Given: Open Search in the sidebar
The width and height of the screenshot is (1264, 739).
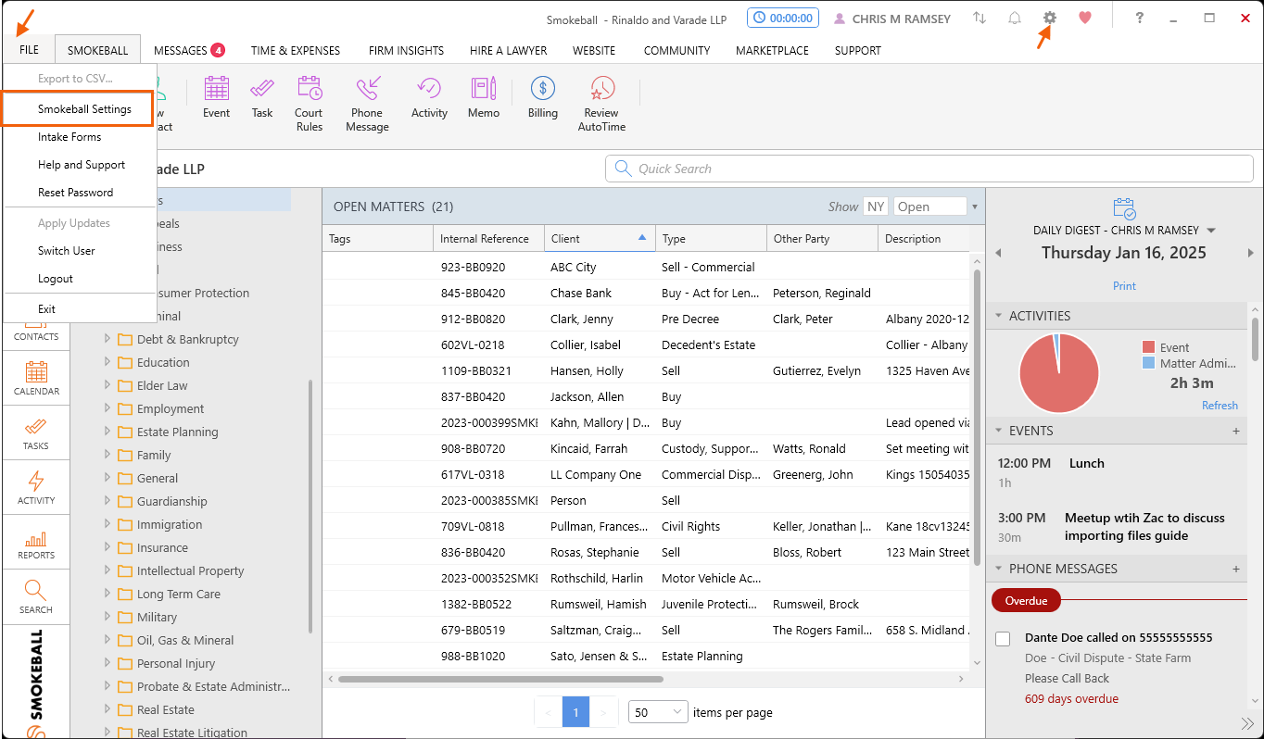Looking at the screenshot, I should click(x=36, y=597).
